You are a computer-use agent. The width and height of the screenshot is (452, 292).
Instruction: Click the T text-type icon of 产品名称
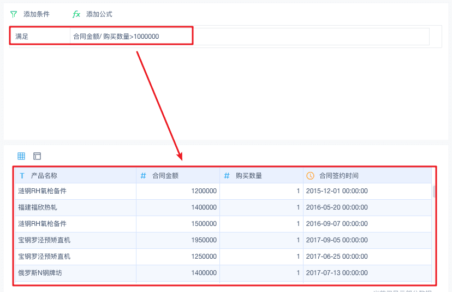coord(22,176)
